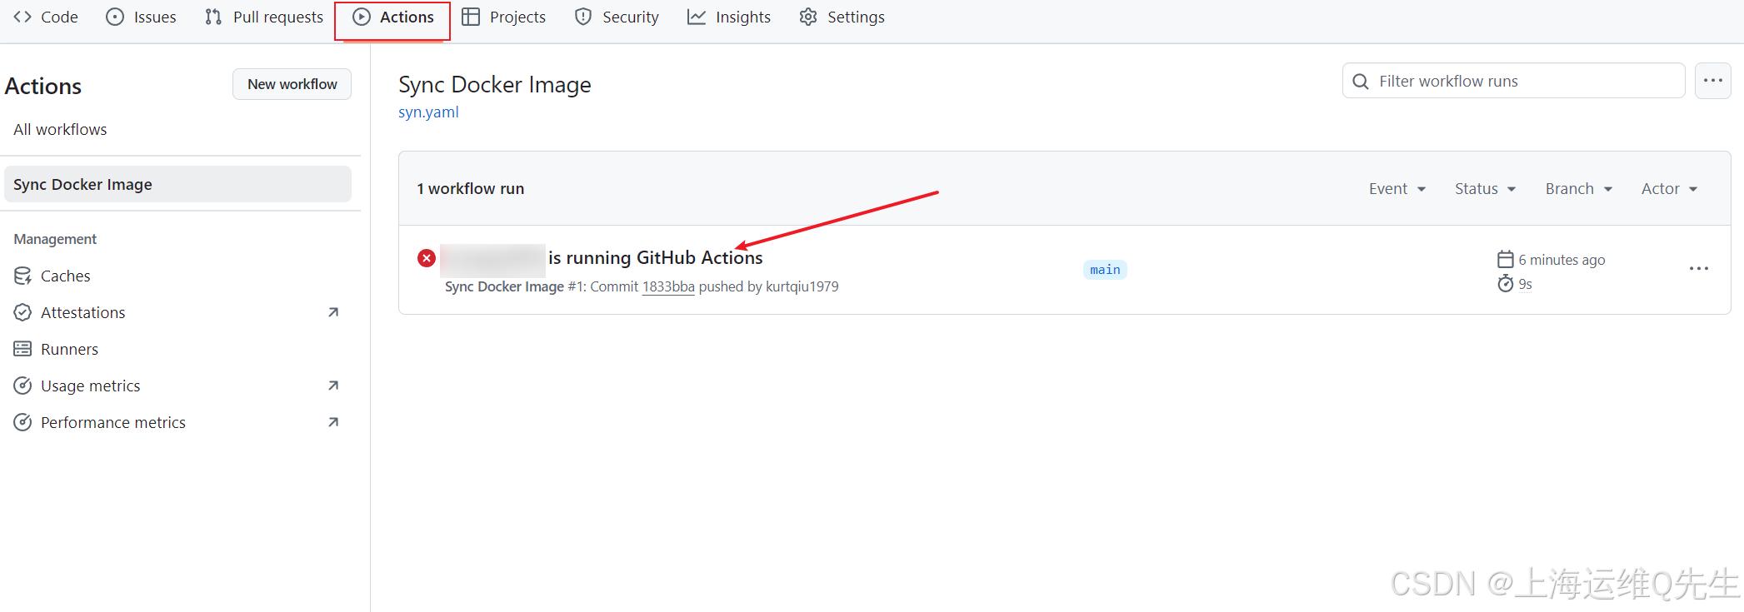
Task: Switch to Pull requests tab
Action: coord(264,17)
